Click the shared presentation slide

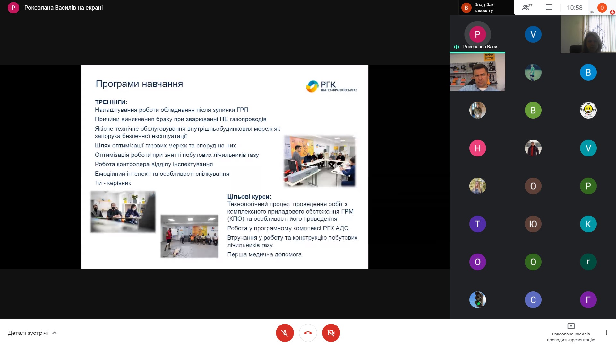click(225, 167)
